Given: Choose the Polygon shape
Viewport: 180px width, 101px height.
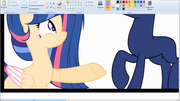Looking at the screenshot, I should pyautogui.click(x=78, y=2).
